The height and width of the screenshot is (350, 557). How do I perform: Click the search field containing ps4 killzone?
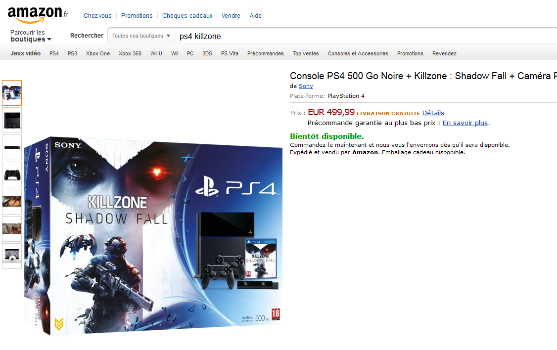pos(366,36)
